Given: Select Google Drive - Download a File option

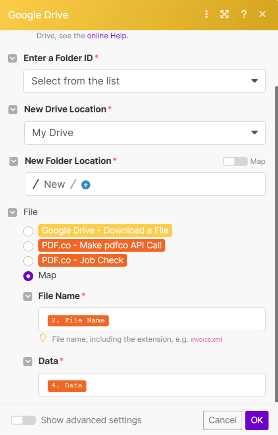Looking at the screenshot, I should coord(28,231).
